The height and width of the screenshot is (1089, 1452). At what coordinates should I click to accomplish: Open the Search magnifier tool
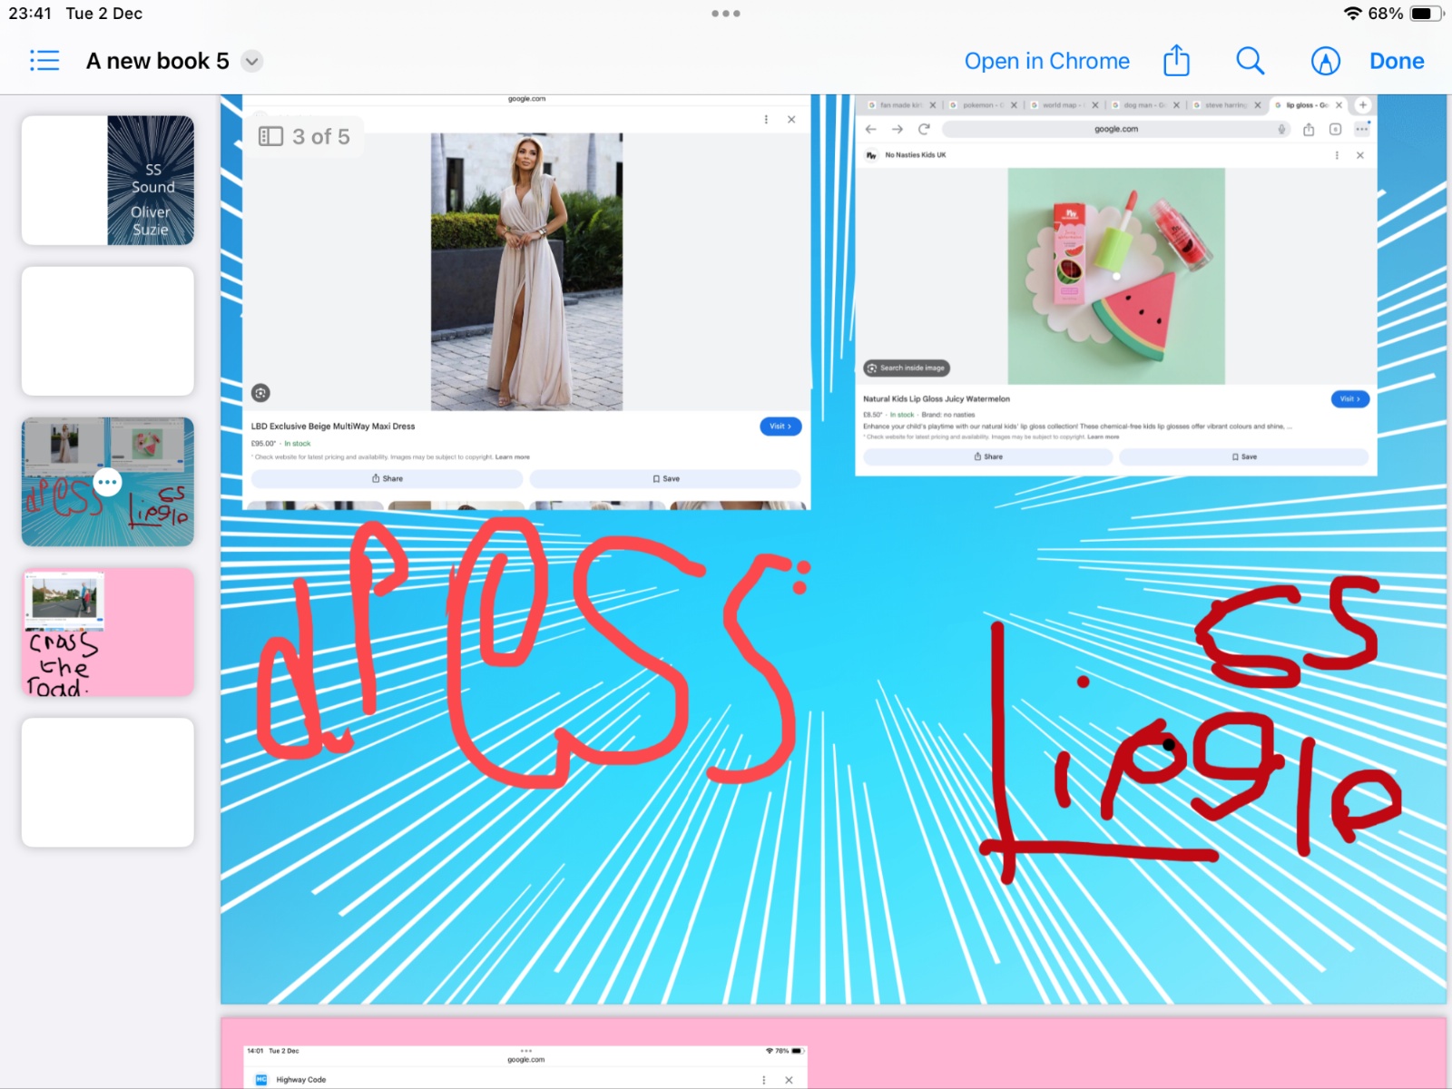coord(1250,61)
